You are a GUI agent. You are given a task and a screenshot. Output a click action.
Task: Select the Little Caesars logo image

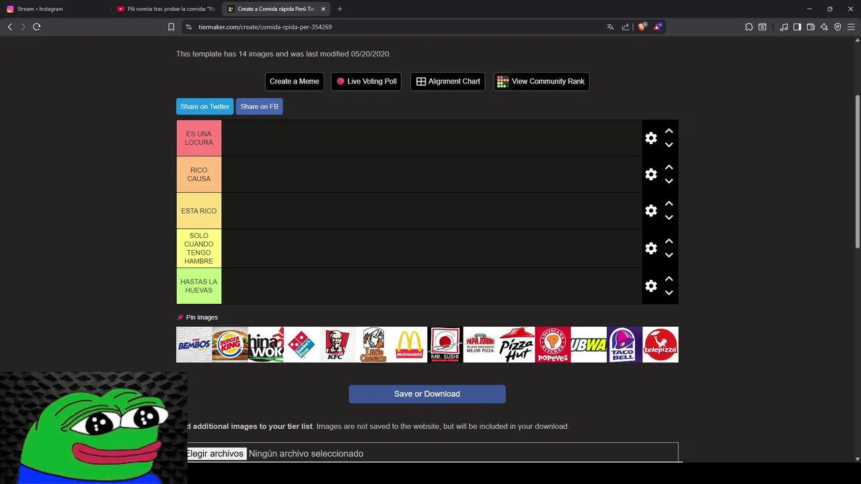pos(373,344)
